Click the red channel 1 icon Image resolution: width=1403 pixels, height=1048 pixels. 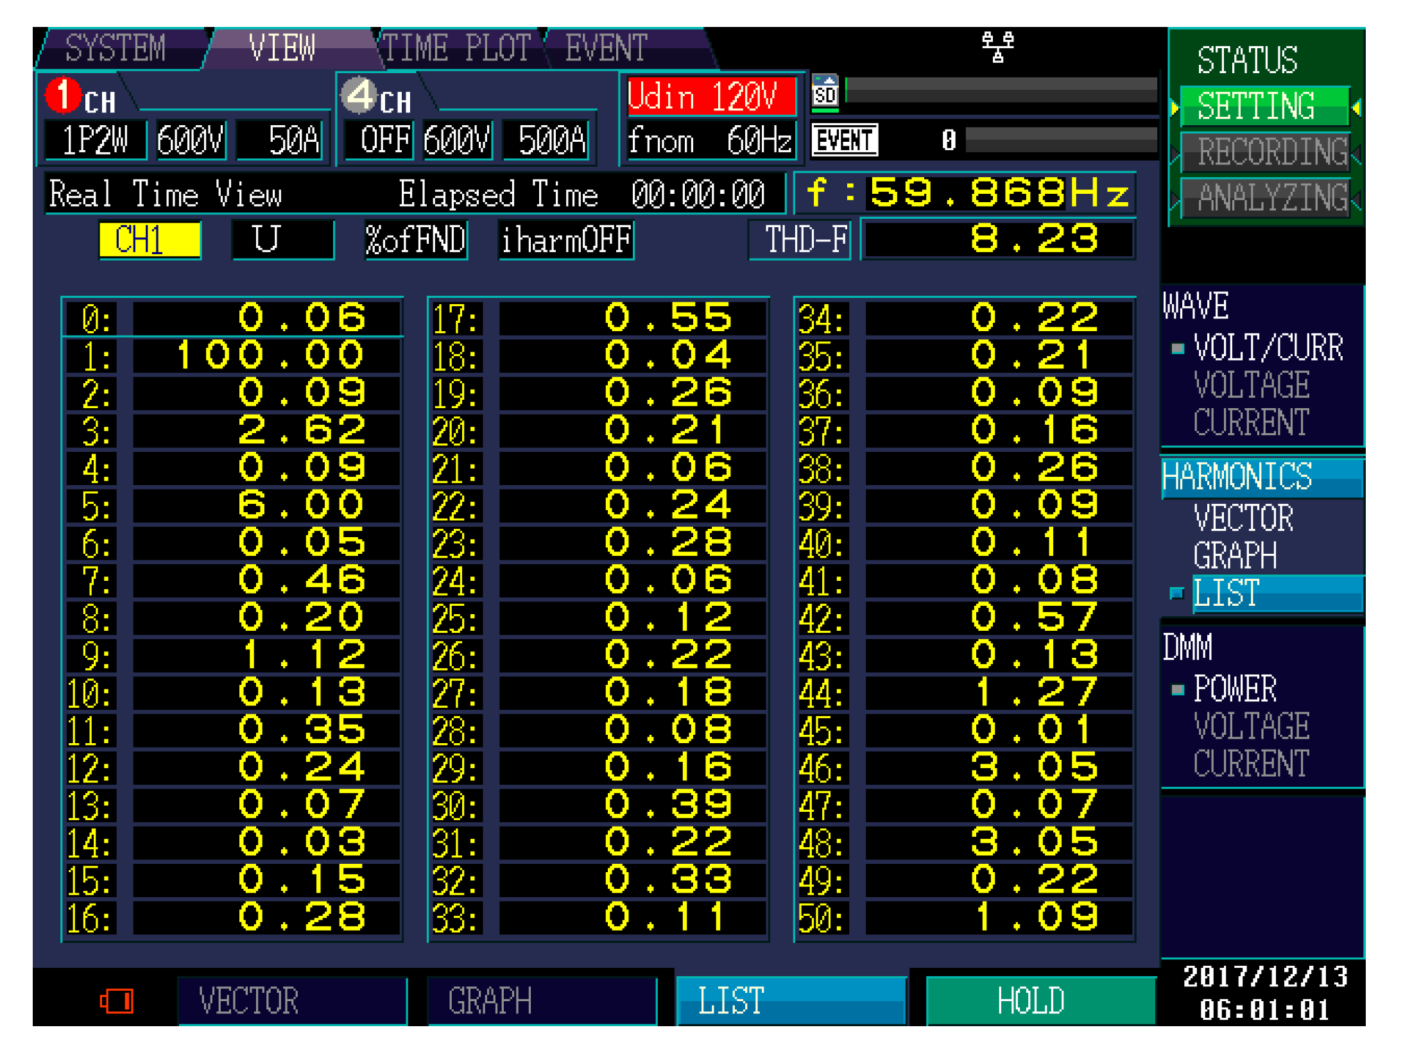click(x=63, y=95)
